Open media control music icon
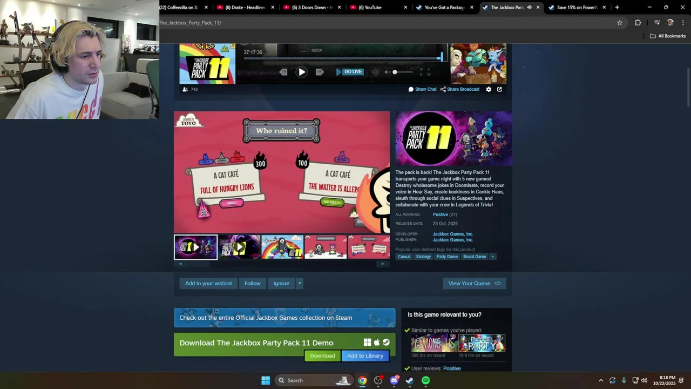691x389 pixels. pyautogui.click(x=657, y=23)
